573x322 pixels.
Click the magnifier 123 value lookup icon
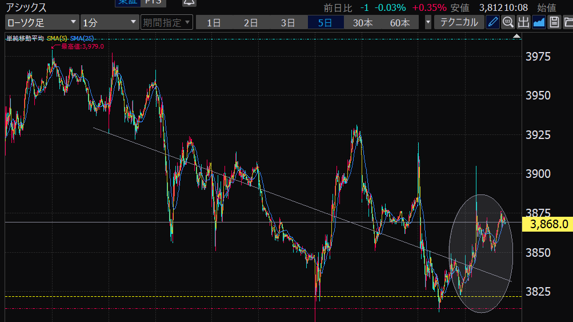pos(508,23)
